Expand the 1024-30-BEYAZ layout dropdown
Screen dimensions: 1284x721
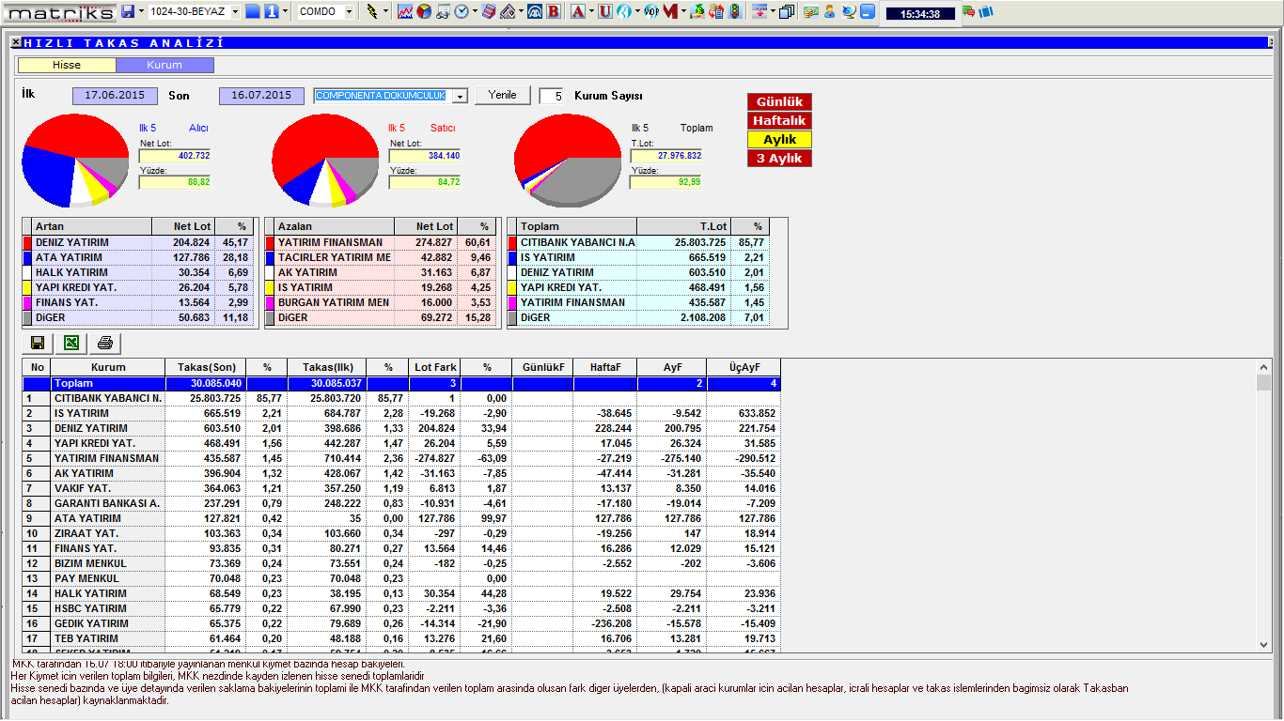tap(233, 12)
